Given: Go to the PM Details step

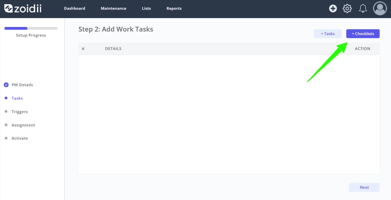Looking at the screenshot, I should pyautogui.click(x=22, y=85).
